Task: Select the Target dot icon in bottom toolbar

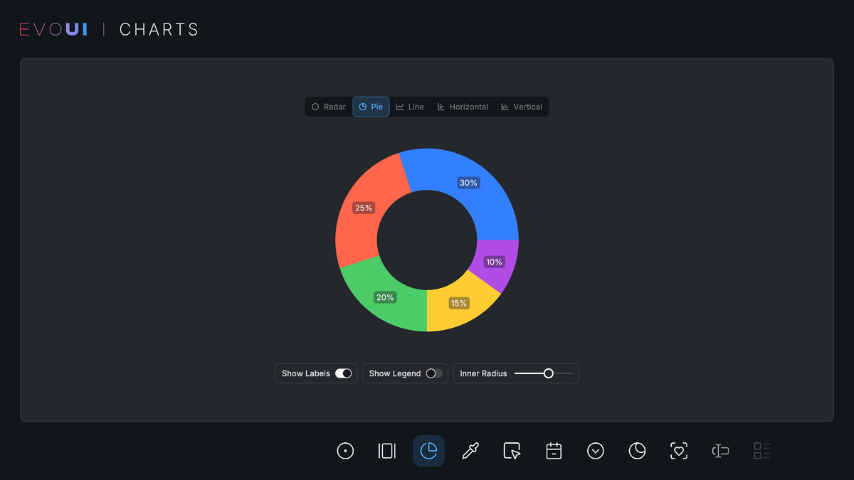Action: tap(345, 451)
